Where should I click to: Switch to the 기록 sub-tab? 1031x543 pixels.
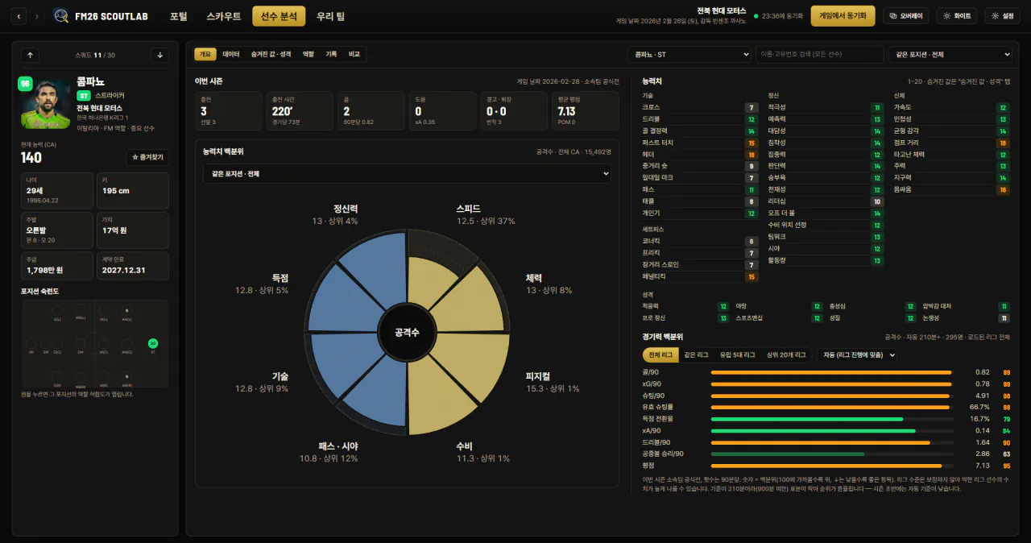(x=331, y=54)
